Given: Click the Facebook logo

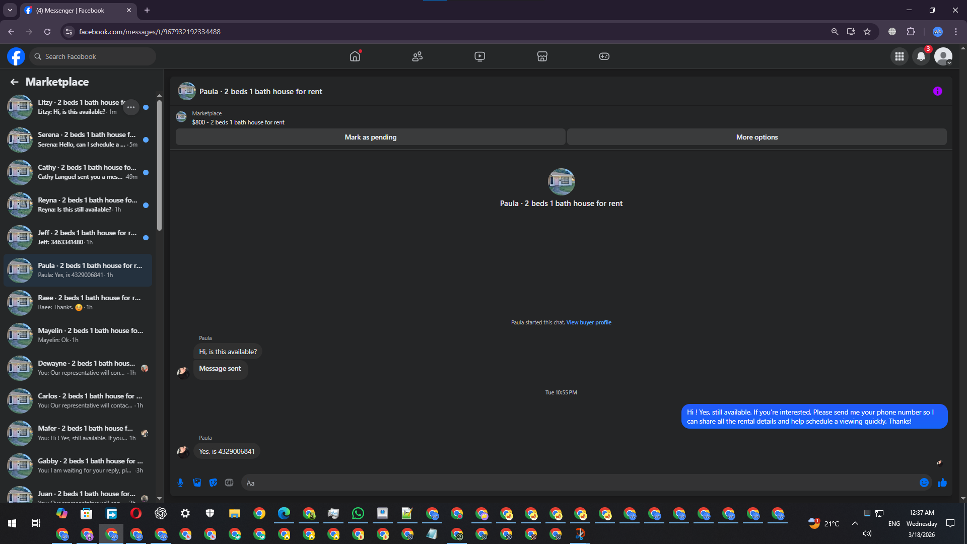Looking at the screenshot, I should (x=16, y=56).
